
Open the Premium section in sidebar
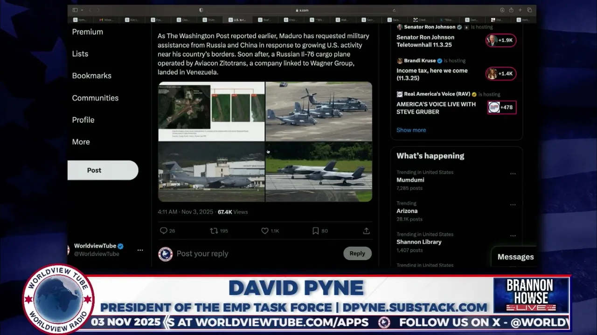point(88,32)
